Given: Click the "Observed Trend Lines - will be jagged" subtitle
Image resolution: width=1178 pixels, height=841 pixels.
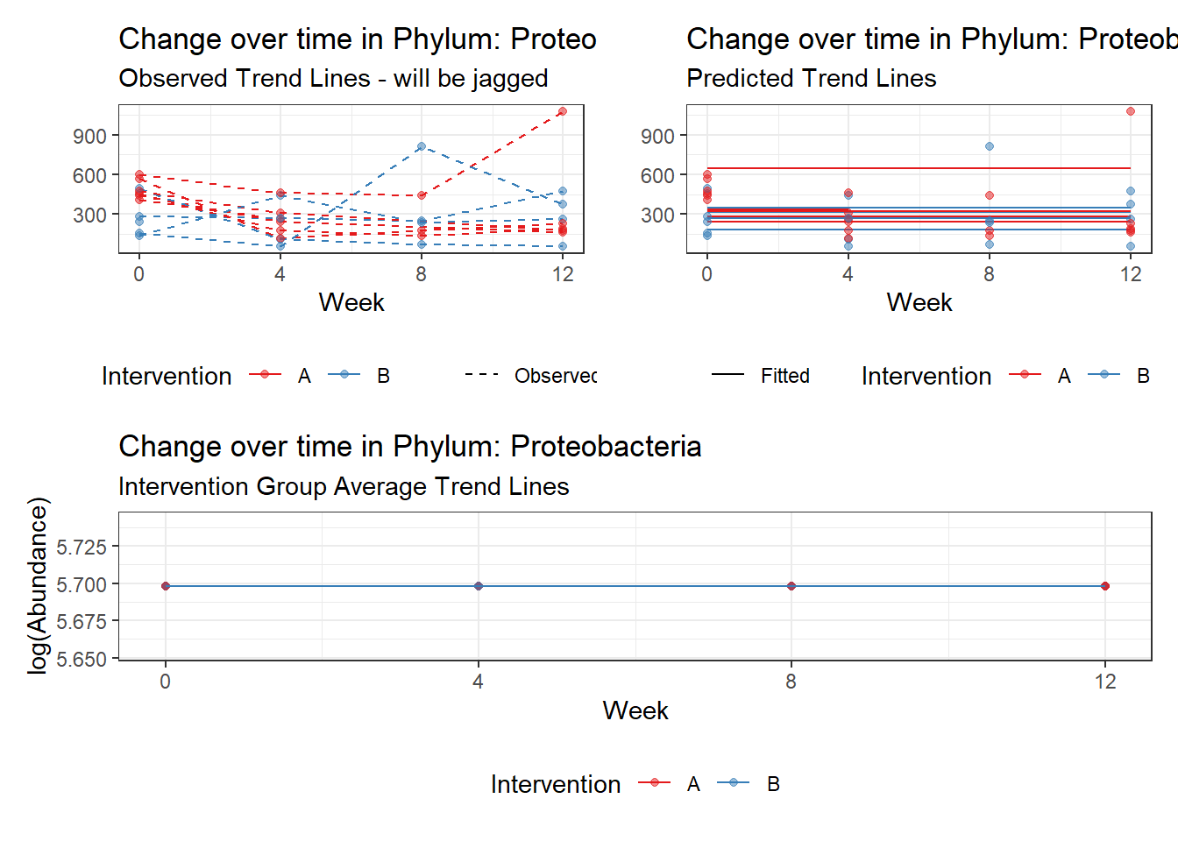Looking at the screenshot, I should coord(333,79).
